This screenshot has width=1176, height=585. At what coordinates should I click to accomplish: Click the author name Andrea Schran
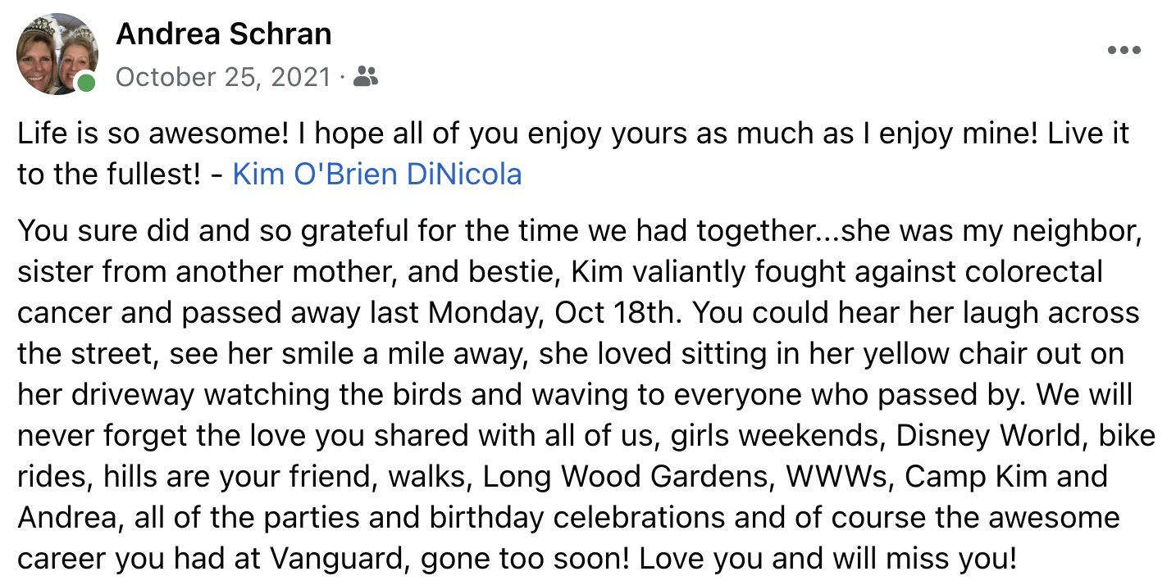(x=224, y=34)
